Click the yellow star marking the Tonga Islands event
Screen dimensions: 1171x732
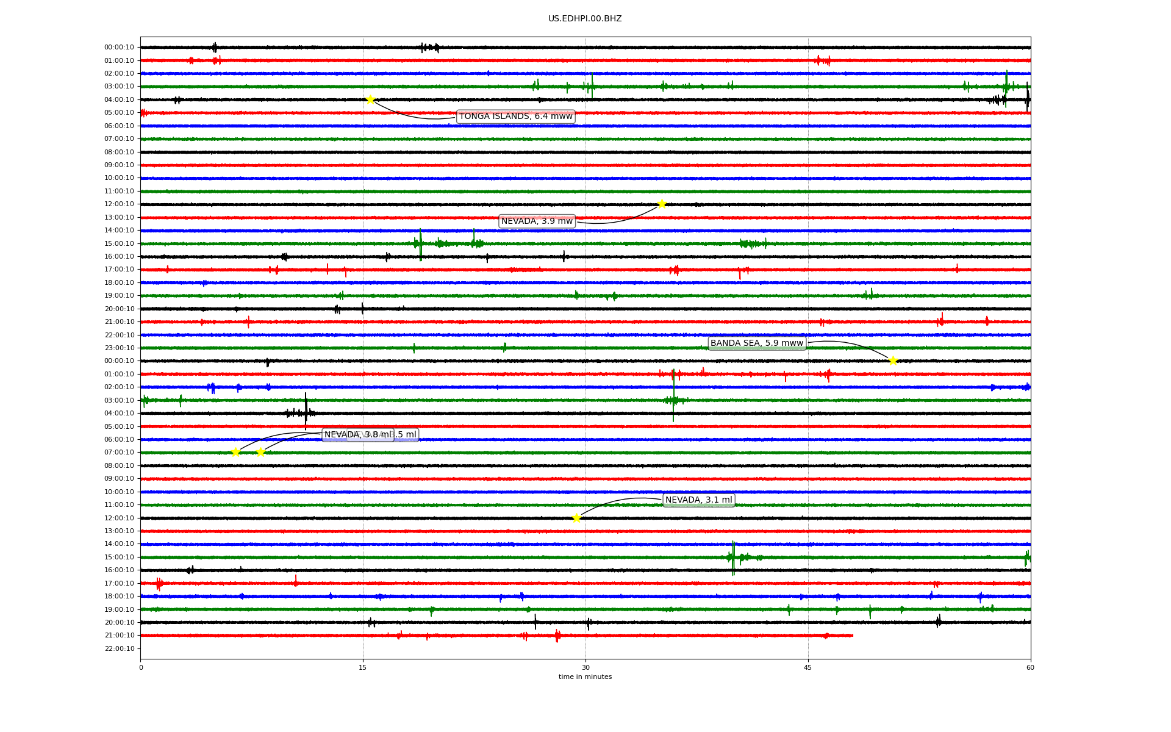coord(370,99)
